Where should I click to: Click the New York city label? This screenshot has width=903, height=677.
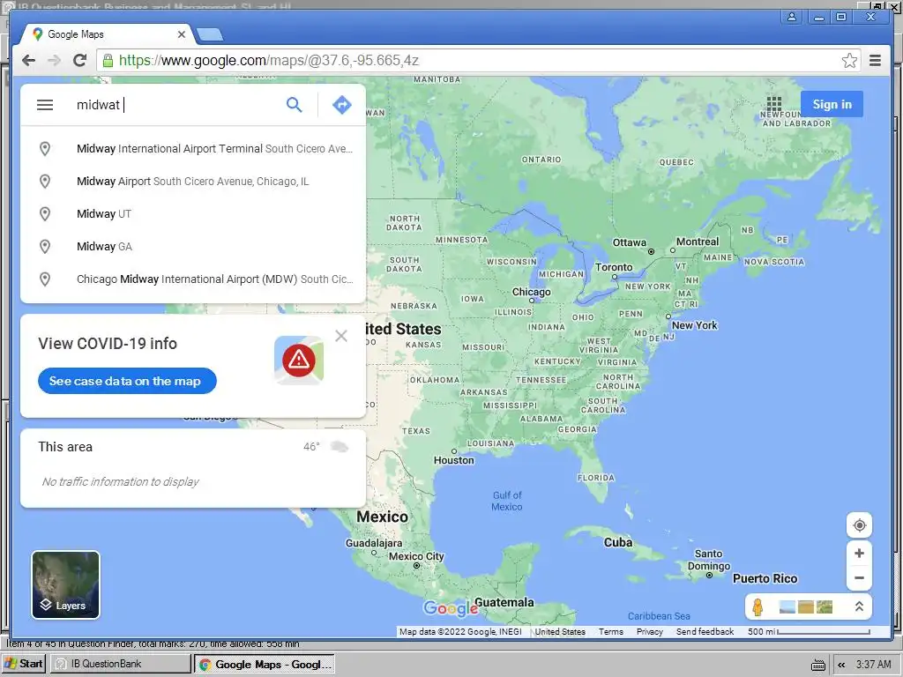pos(695,325)
